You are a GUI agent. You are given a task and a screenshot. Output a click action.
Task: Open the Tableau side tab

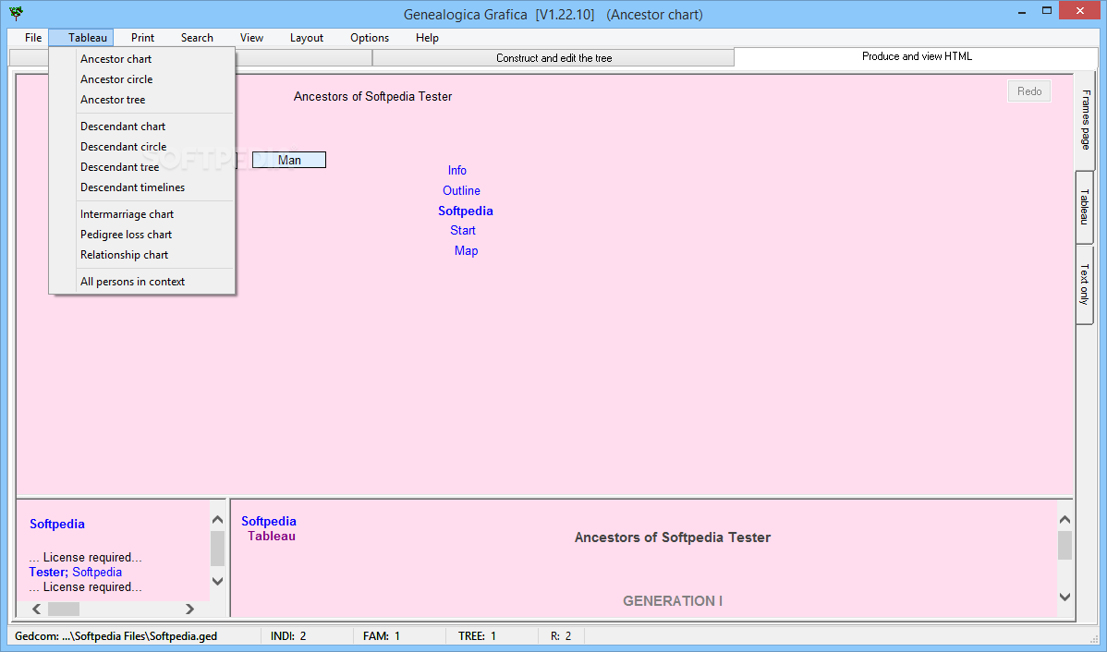(1085, 208)
